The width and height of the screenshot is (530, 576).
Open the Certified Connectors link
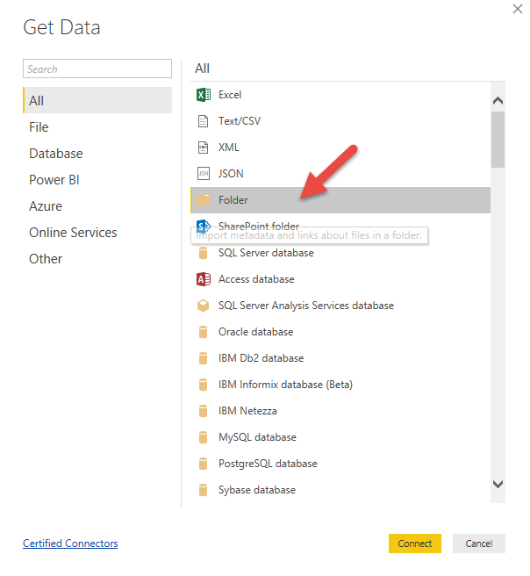click(x=70, y=544)
